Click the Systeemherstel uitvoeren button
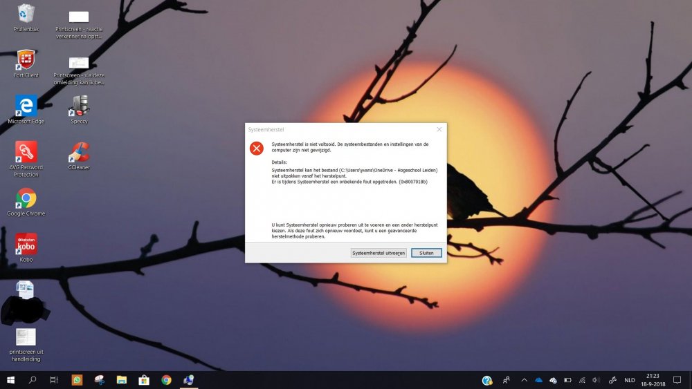 [379, 253]
